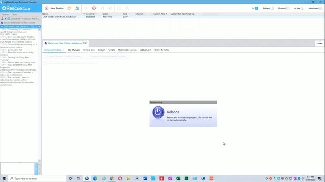325x182 pixels.
Task: Sort by the Channel column header
Action: coord(139,14)
